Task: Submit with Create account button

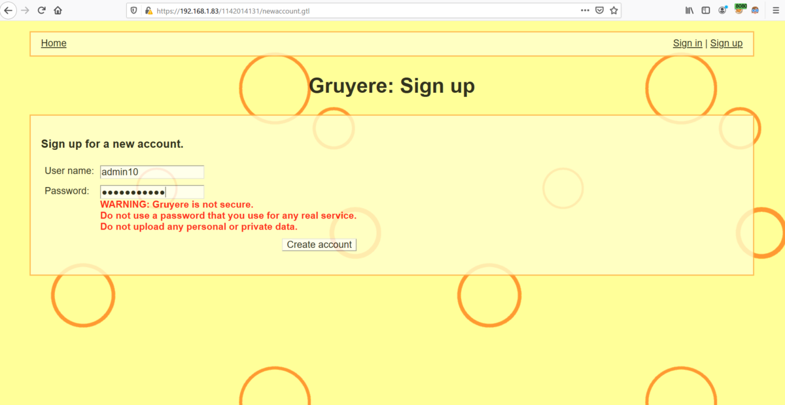Action: [x=319, y=245]
